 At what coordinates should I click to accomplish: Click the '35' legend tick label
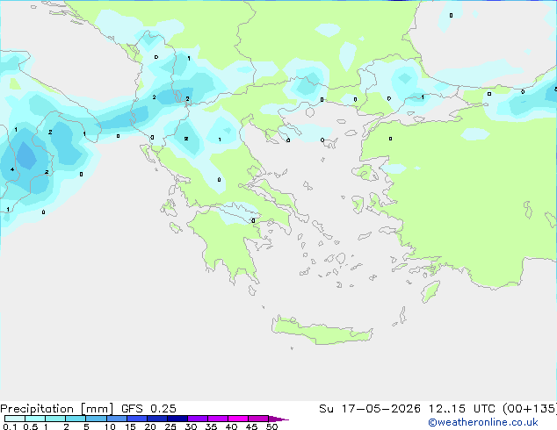pos(211,426)
